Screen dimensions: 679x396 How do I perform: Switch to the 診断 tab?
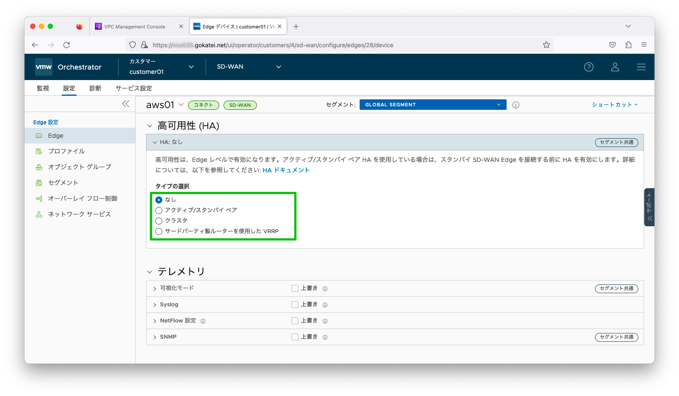click(95, 88)
